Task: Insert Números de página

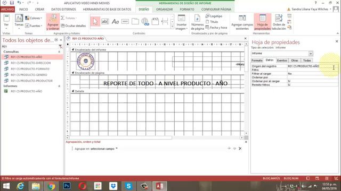Action: tap(197, 22)
